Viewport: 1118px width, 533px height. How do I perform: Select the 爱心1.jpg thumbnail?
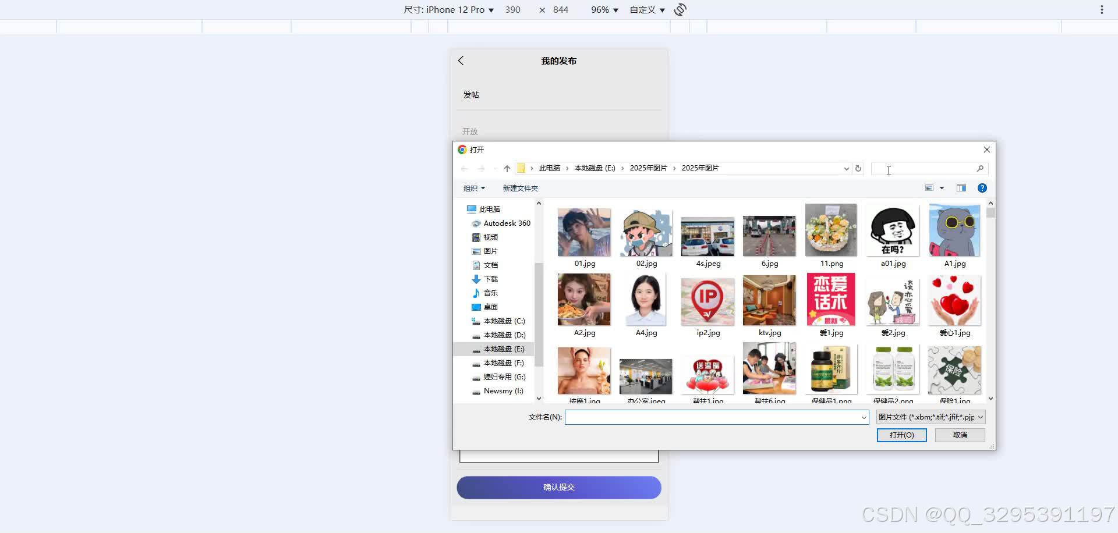954,300
